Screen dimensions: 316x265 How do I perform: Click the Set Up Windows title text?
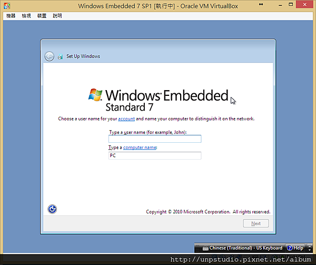click(x=83, y=56)
